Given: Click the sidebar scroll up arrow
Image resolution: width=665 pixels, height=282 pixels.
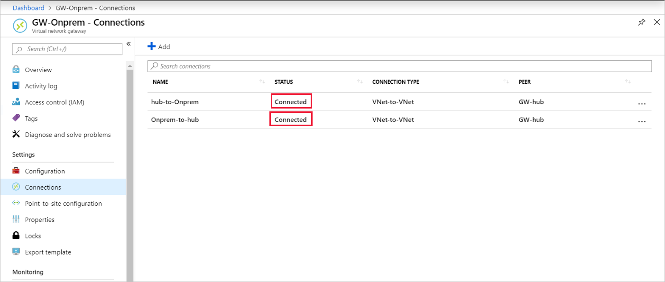Looking at the screenshot, I should 130,65.
